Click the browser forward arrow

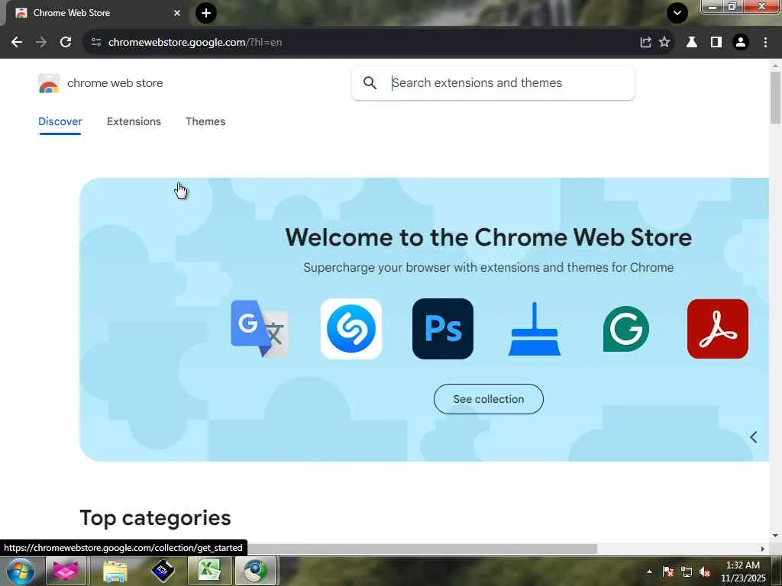click(41, 43)
